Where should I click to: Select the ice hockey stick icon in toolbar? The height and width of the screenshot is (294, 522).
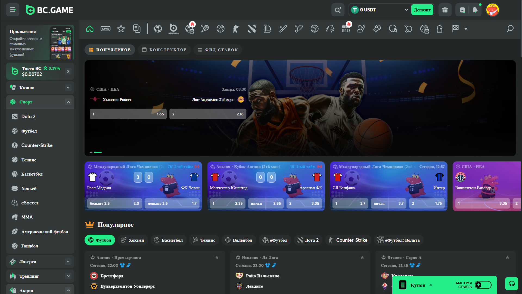coord(361,29)
